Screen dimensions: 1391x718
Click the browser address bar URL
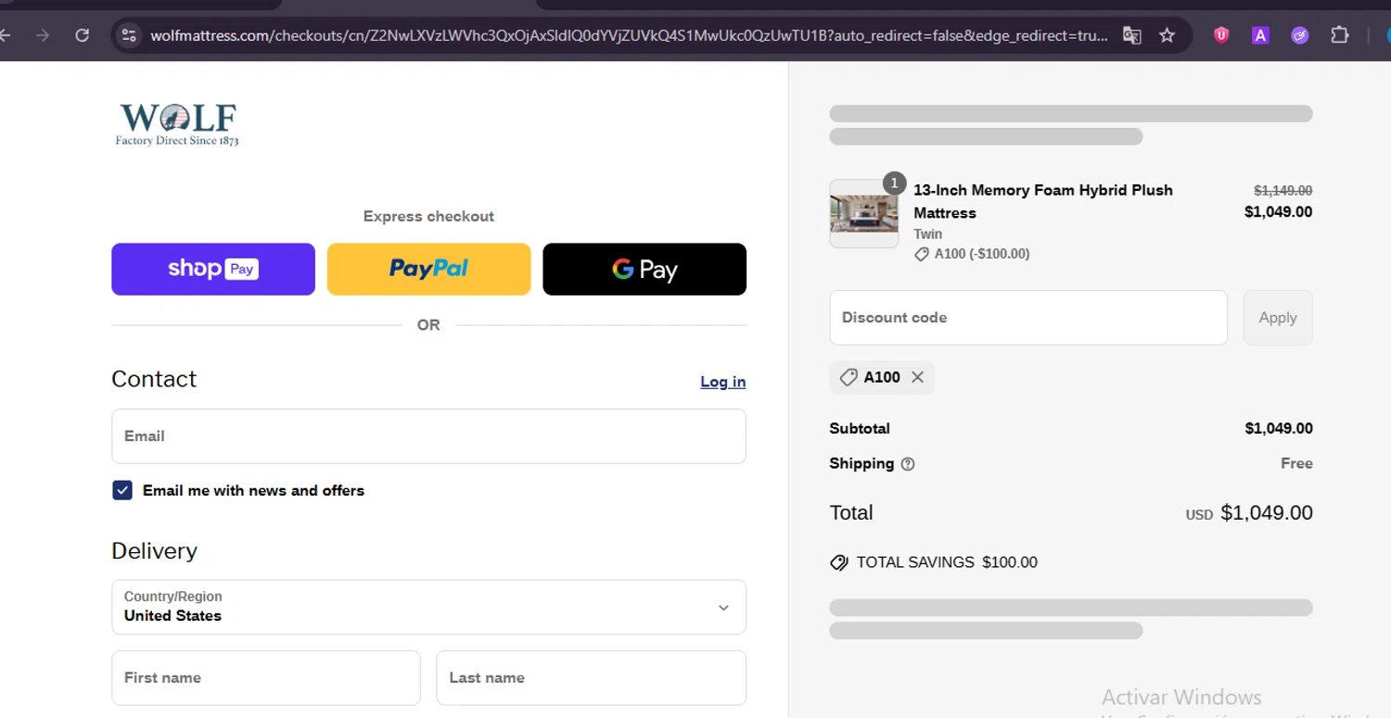tap(629, 35)
